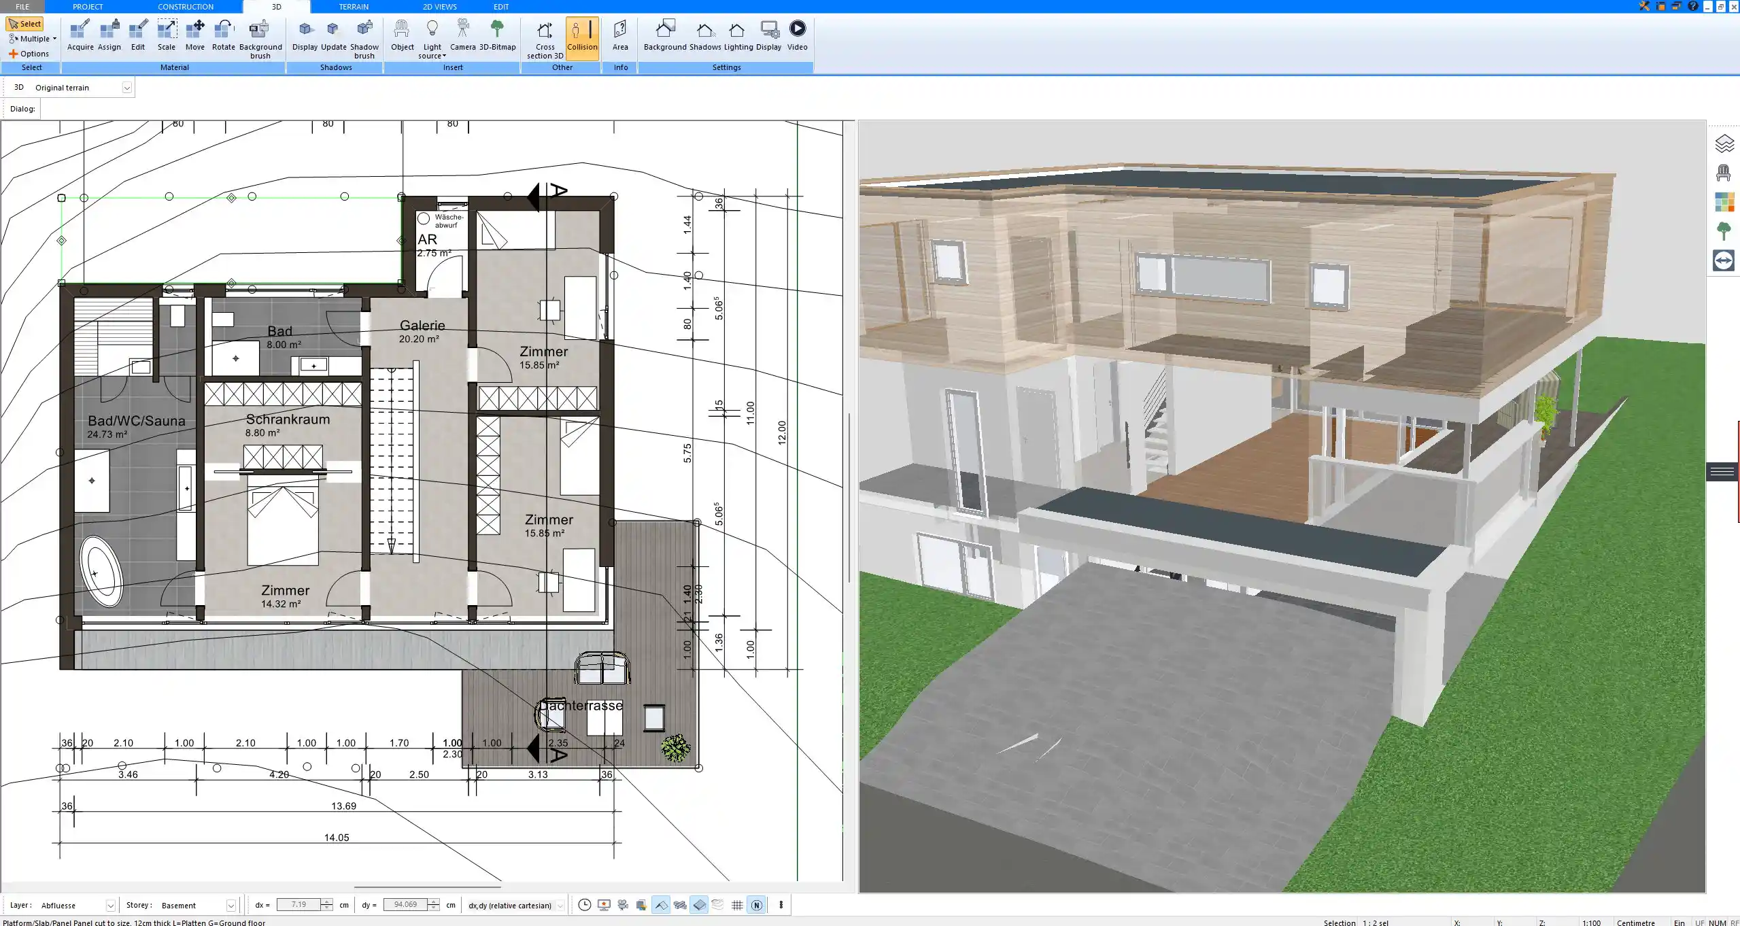The height and width of the screenshot is (926, 1740).
Task: Switch to the TERRAIN tab
Action: tap(354, 6)
